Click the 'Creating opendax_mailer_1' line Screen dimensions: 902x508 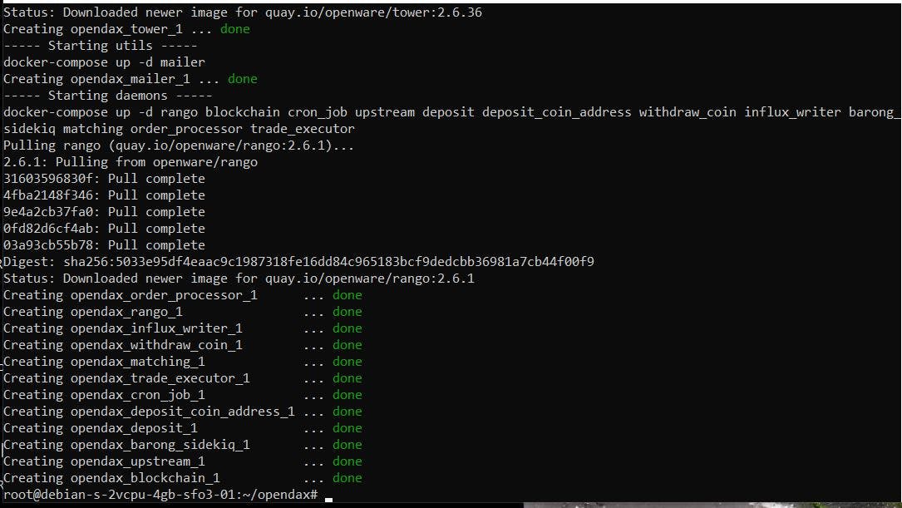[x=130, y=79]
